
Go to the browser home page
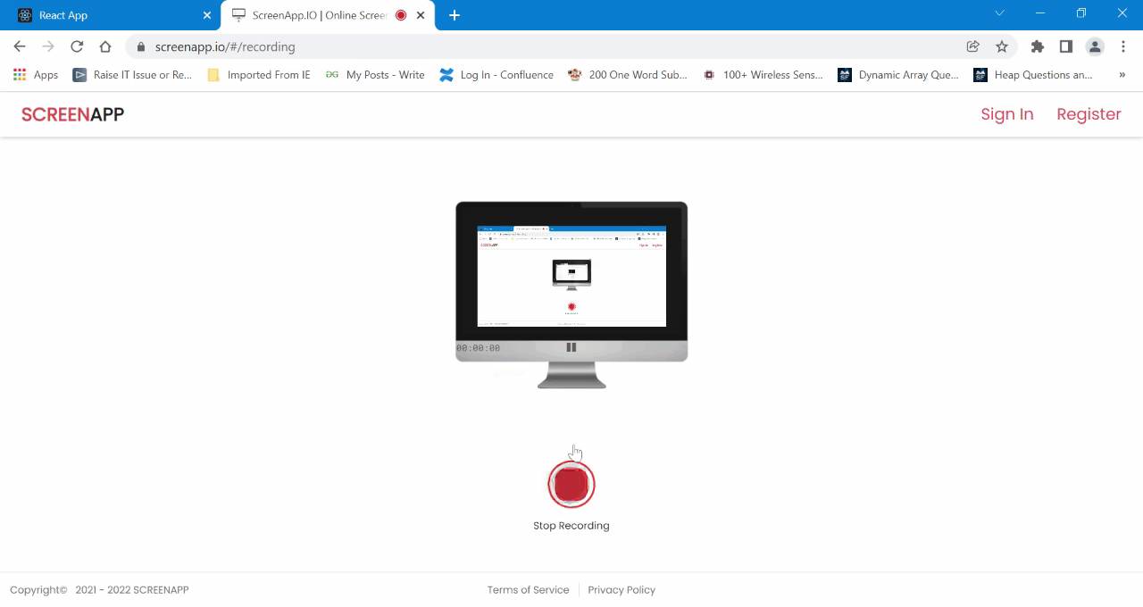click(105, 46)
